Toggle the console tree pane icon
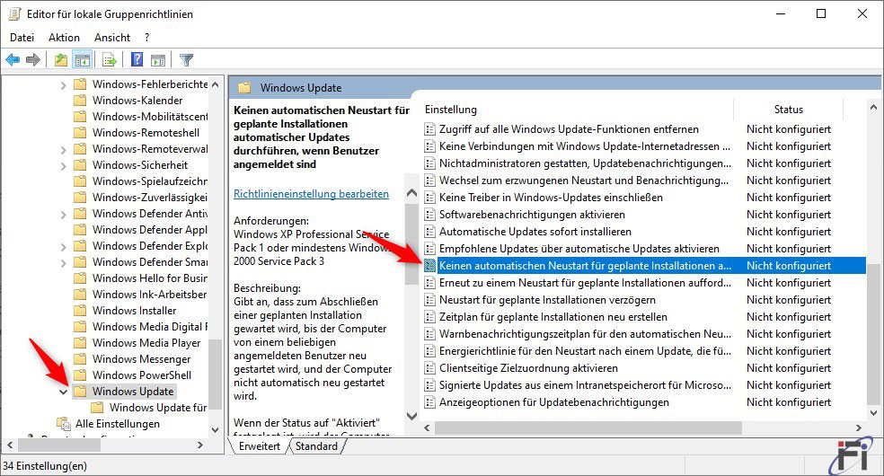Image resolution: width=884 pixels, height=476 pixels. pyautogui.click(x=83, y=59)
